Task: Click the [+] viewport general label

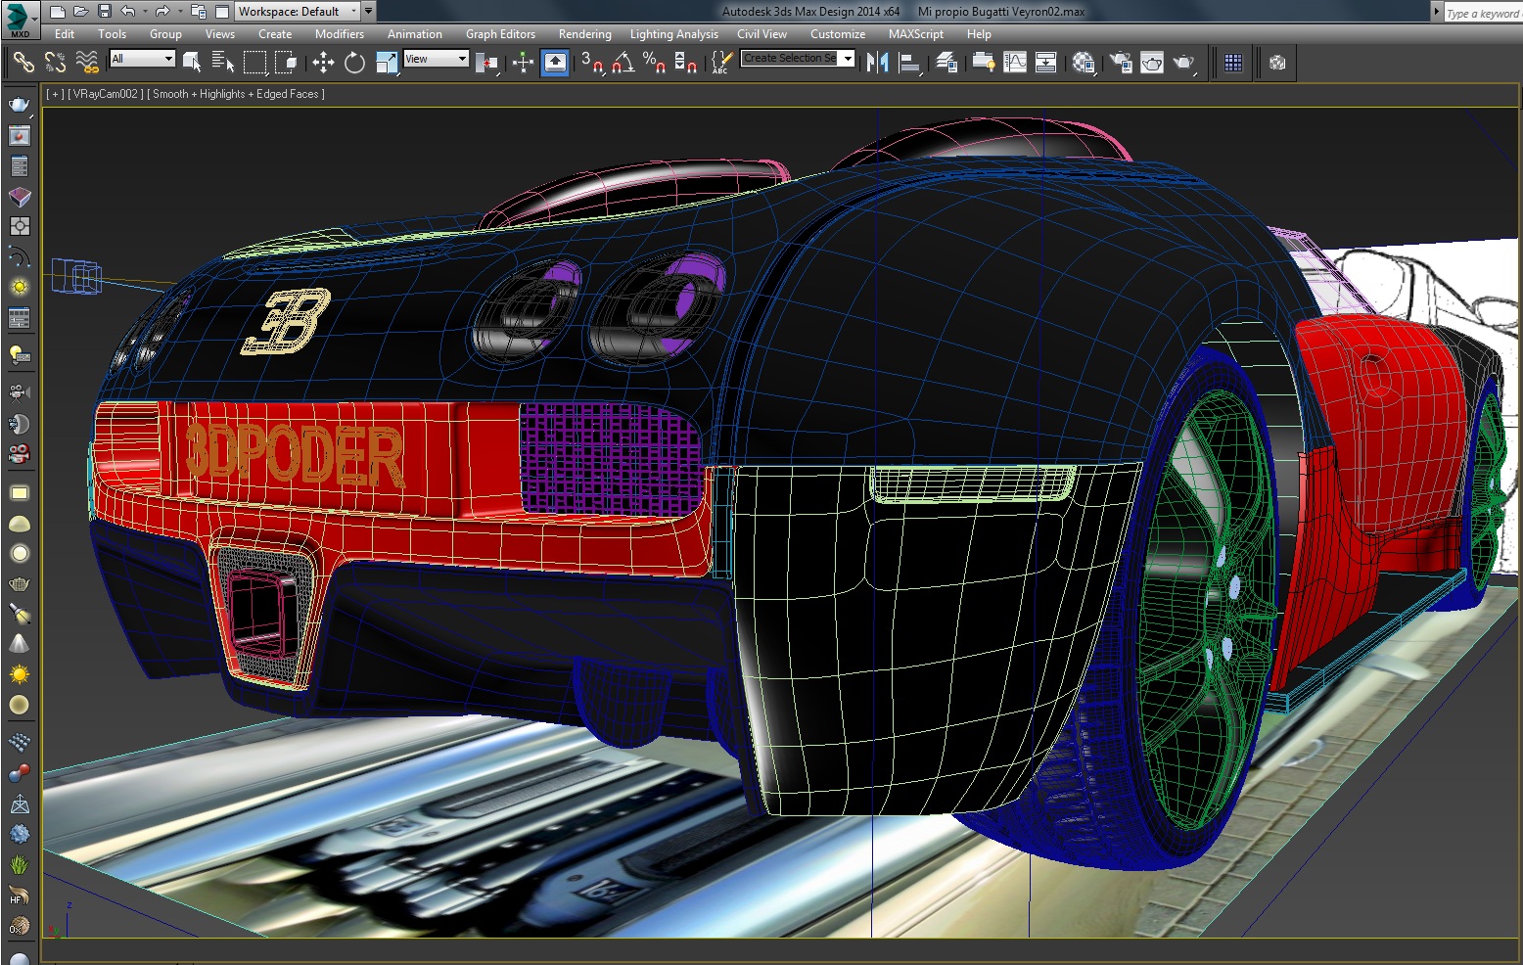Action: [55, 94]
